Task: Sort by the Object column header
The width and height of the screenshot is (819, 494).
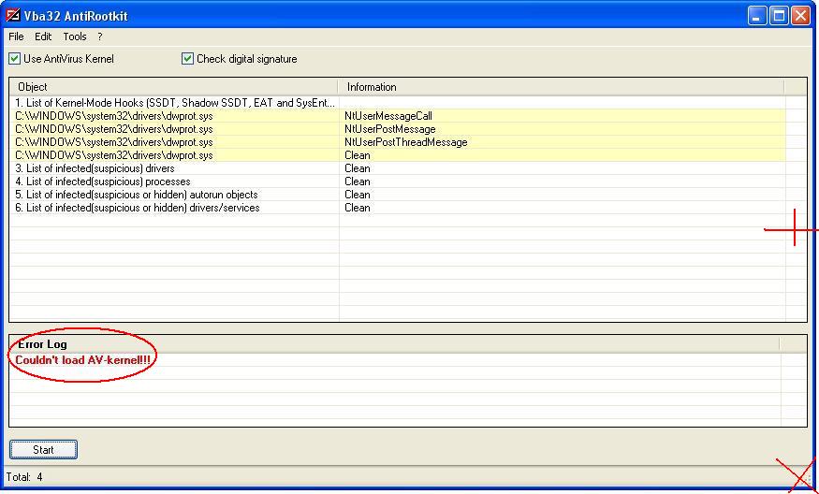Action: click(x=173, y=87)
